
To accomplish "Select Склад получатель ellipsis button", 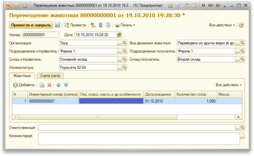I will [237, 59].
